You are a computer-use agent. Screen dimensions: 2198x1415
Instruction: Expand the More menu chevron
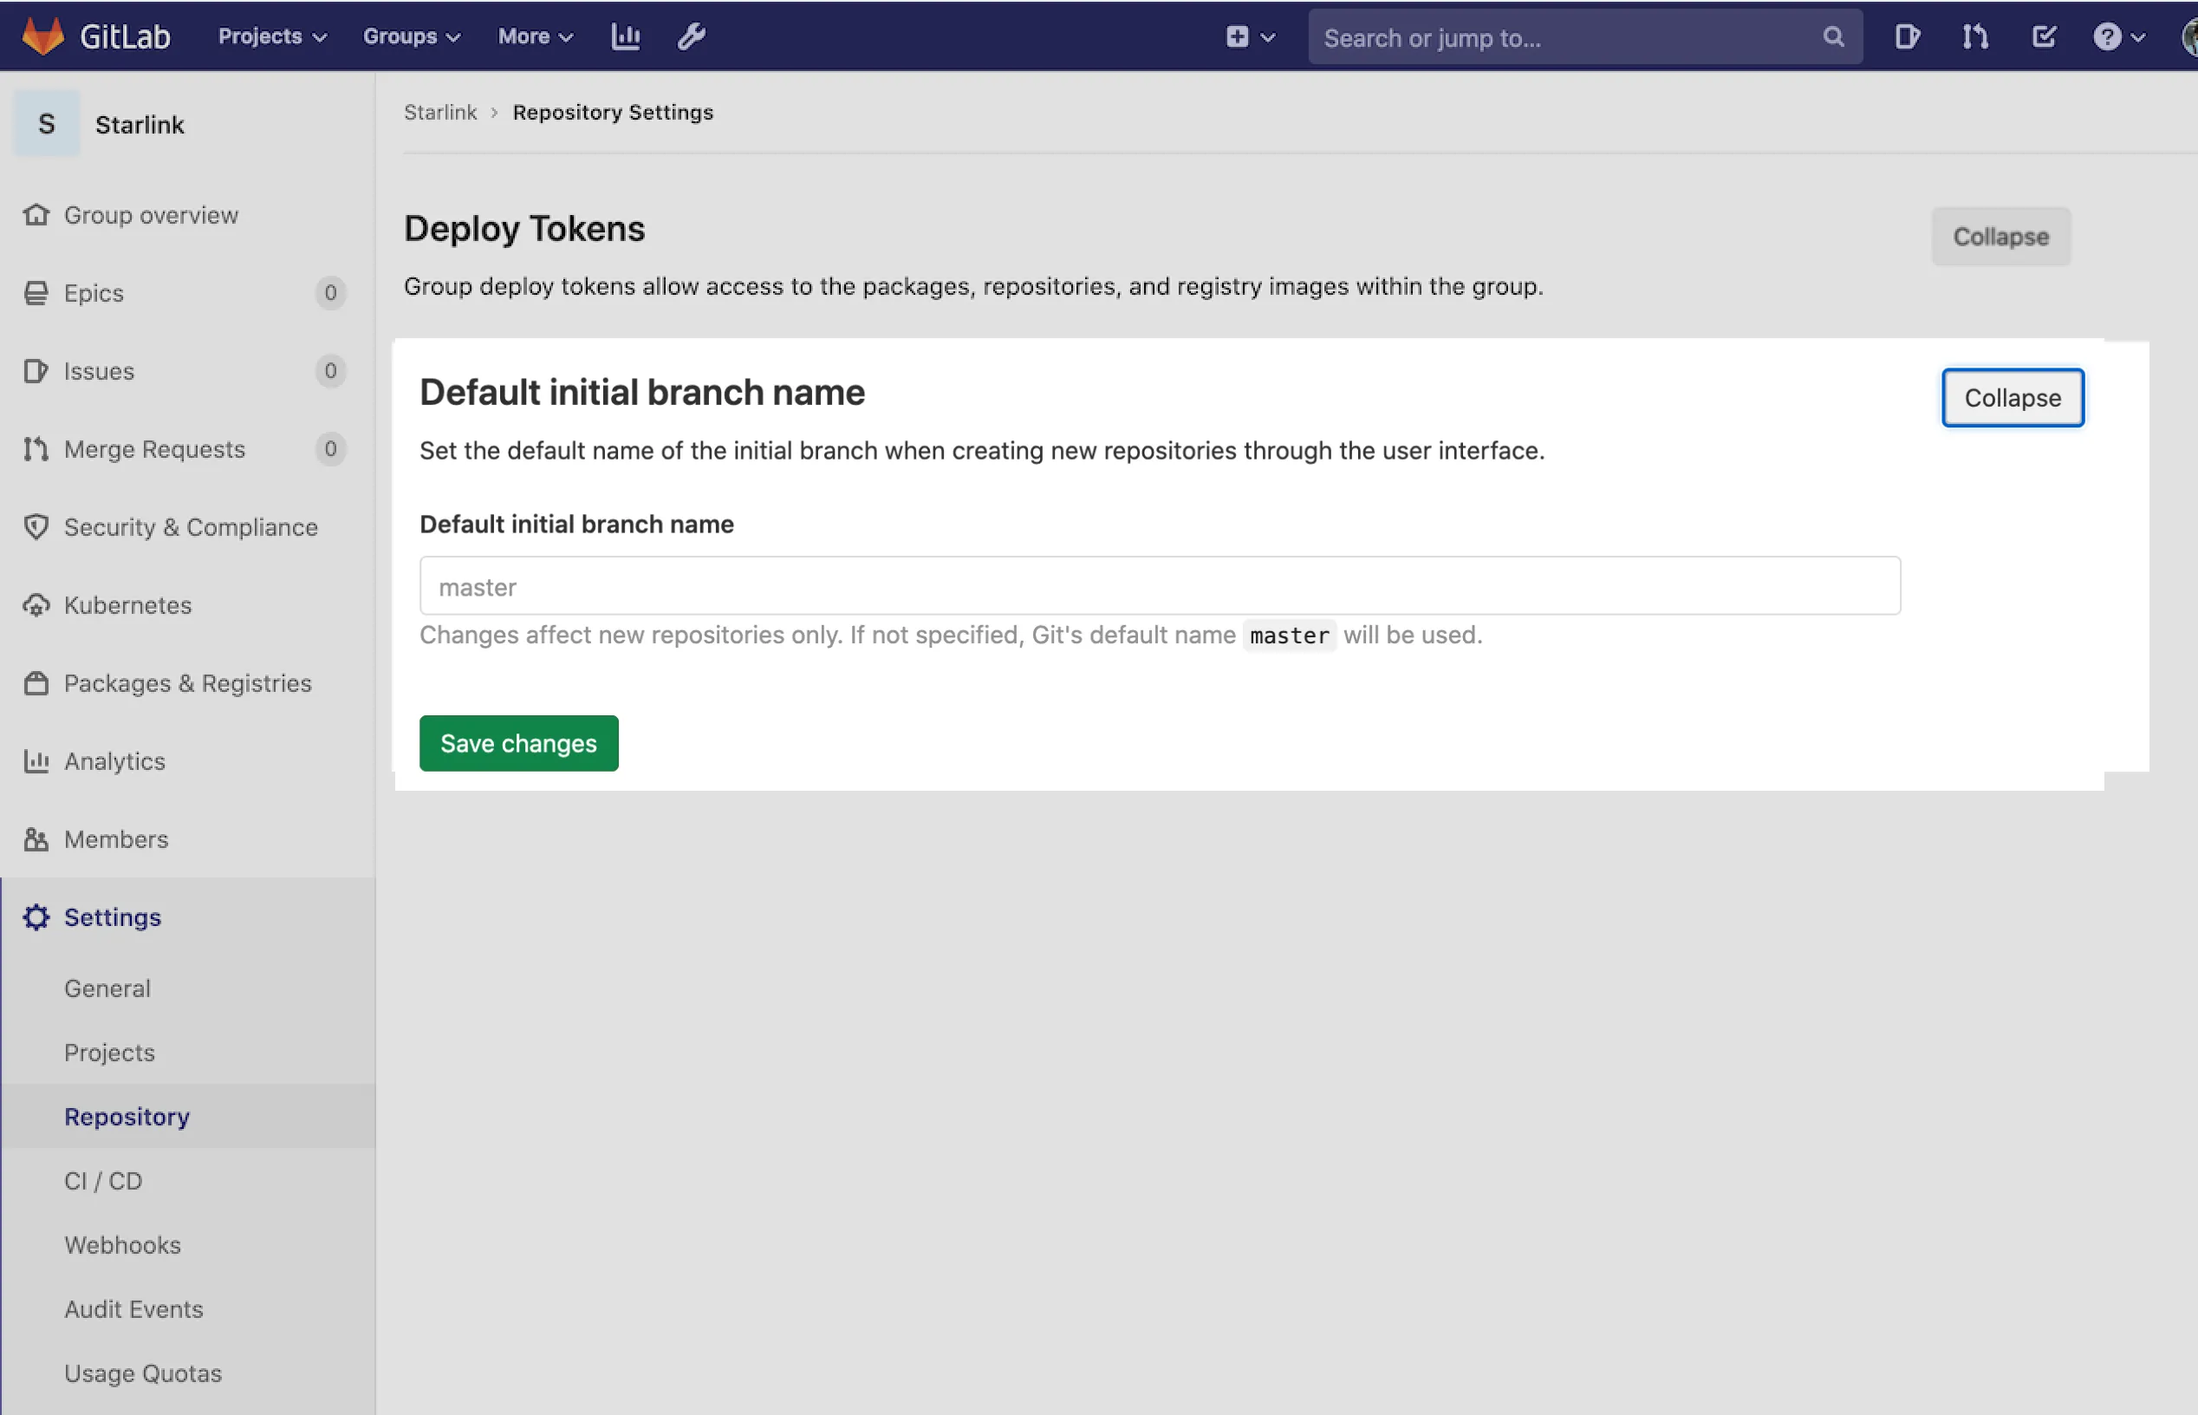tap(535, 36)
